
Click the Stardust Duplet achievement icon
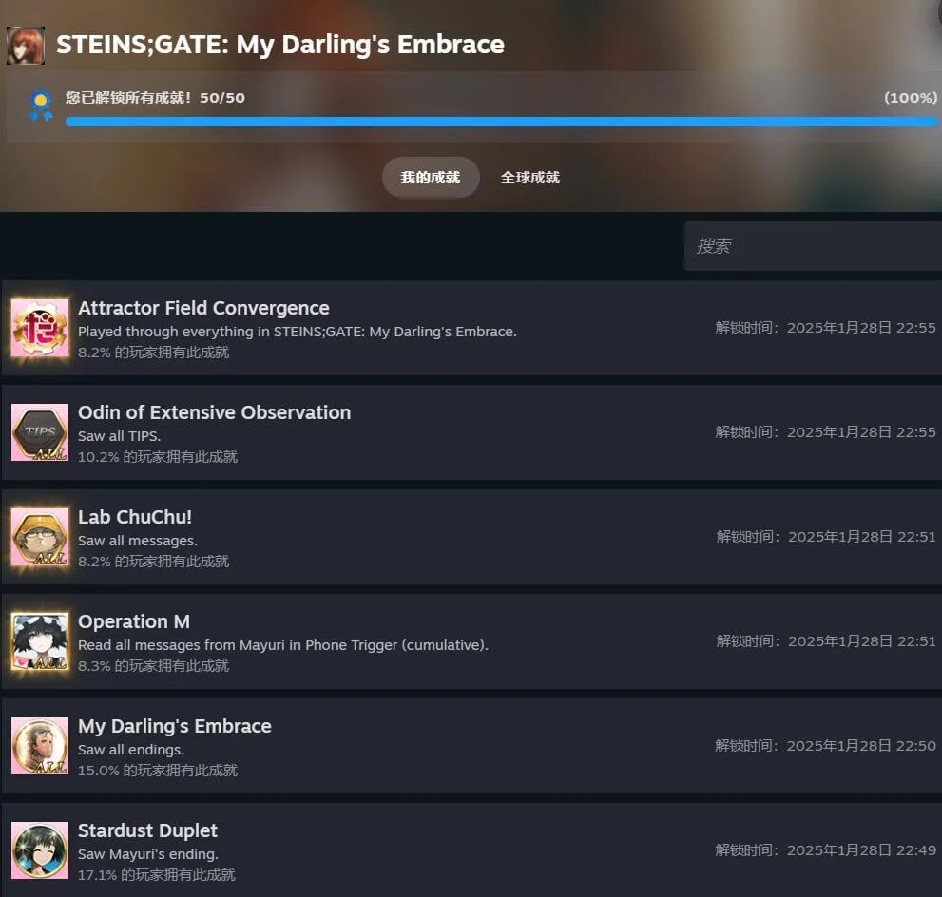pyautogui.click(x=40, y=850)
